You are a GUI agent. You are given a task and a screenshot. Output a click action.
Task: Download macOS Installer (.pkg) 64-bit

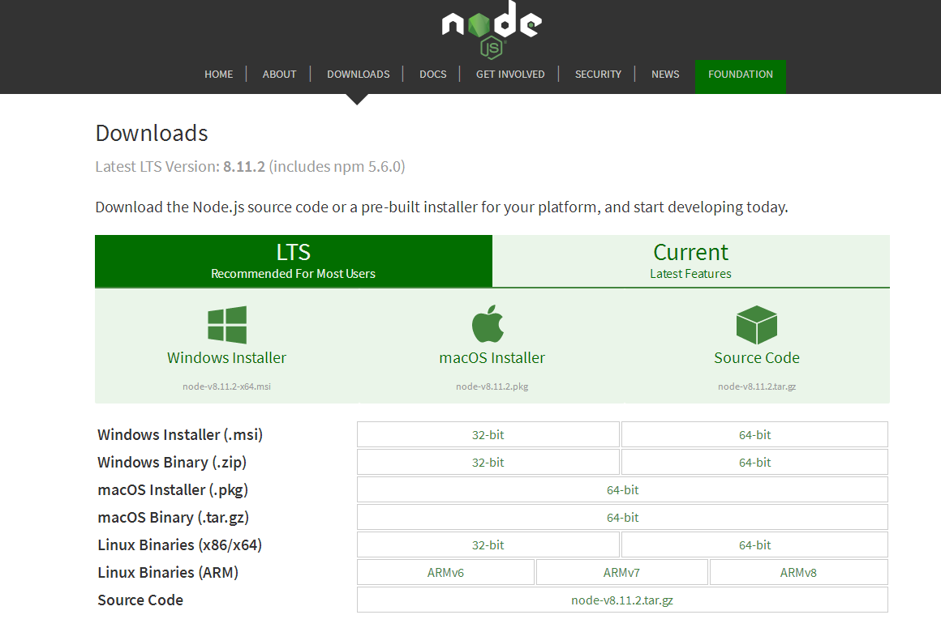(x=622, y=490)
